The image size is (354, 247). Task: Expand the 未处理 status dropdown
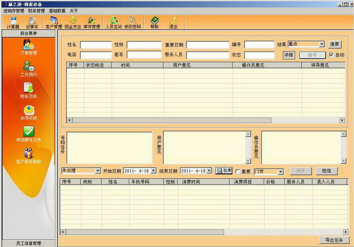tap(98, 171)
